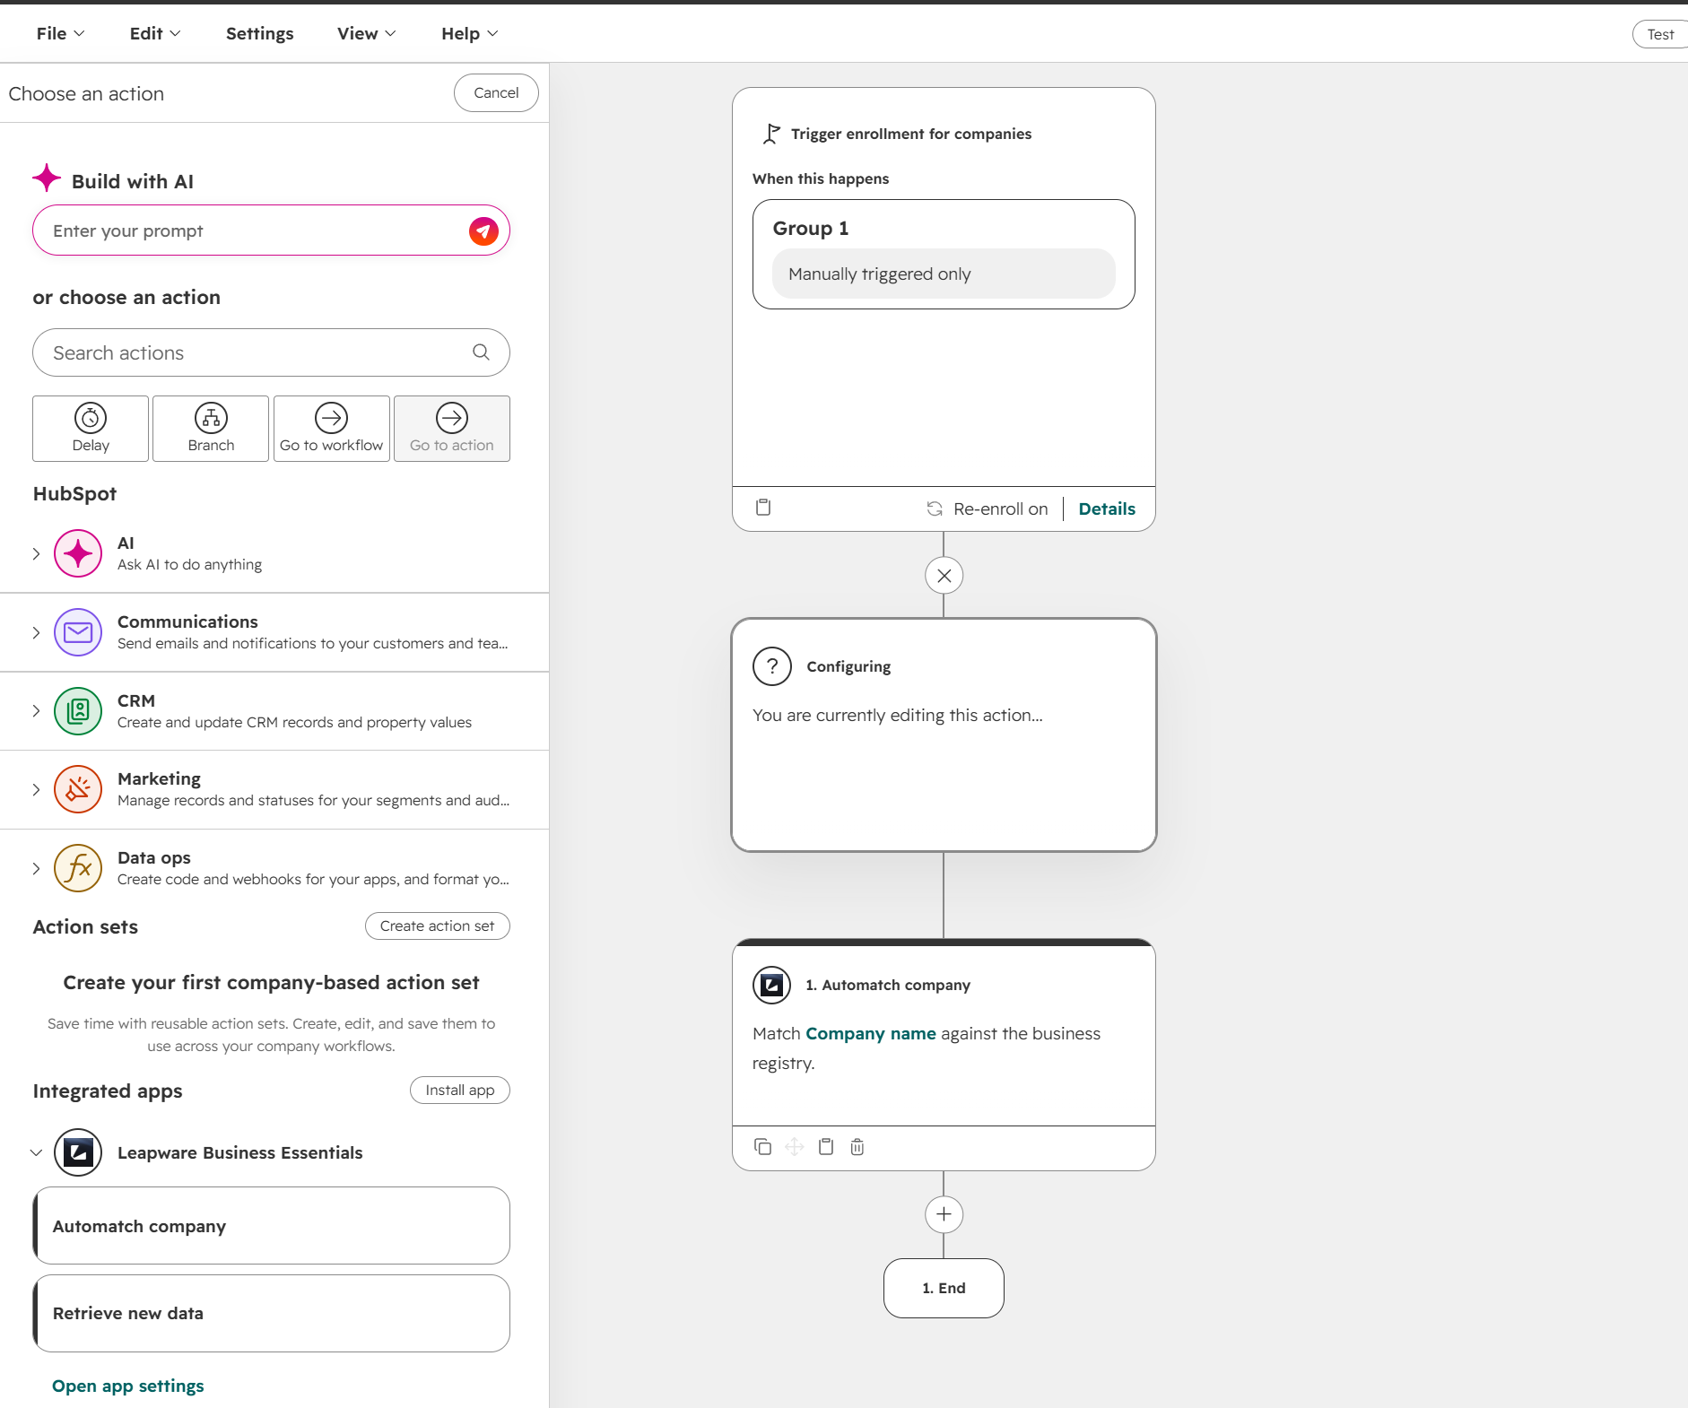Screen dimensions: 1688x1408
Task: Cancel choosing an action
Action: [x=496, y=92]
